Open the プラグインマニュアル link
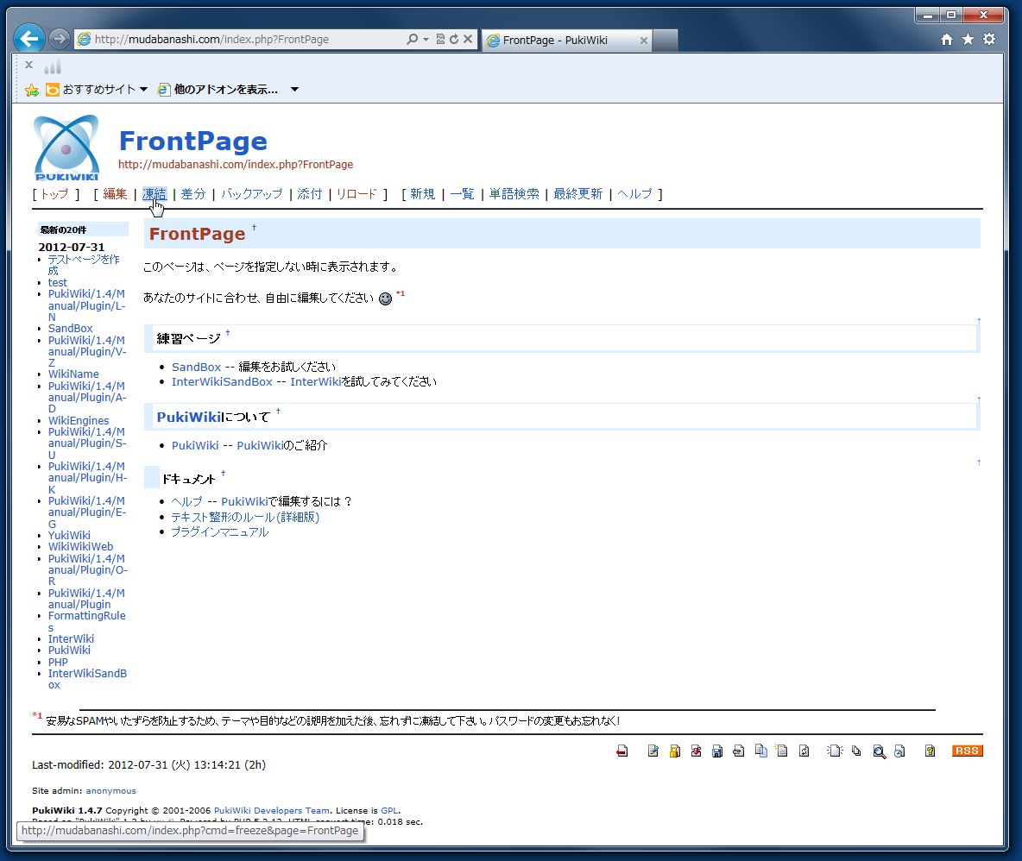Image resolution: width=1022 pixels, height=861 pixels. 219,532
